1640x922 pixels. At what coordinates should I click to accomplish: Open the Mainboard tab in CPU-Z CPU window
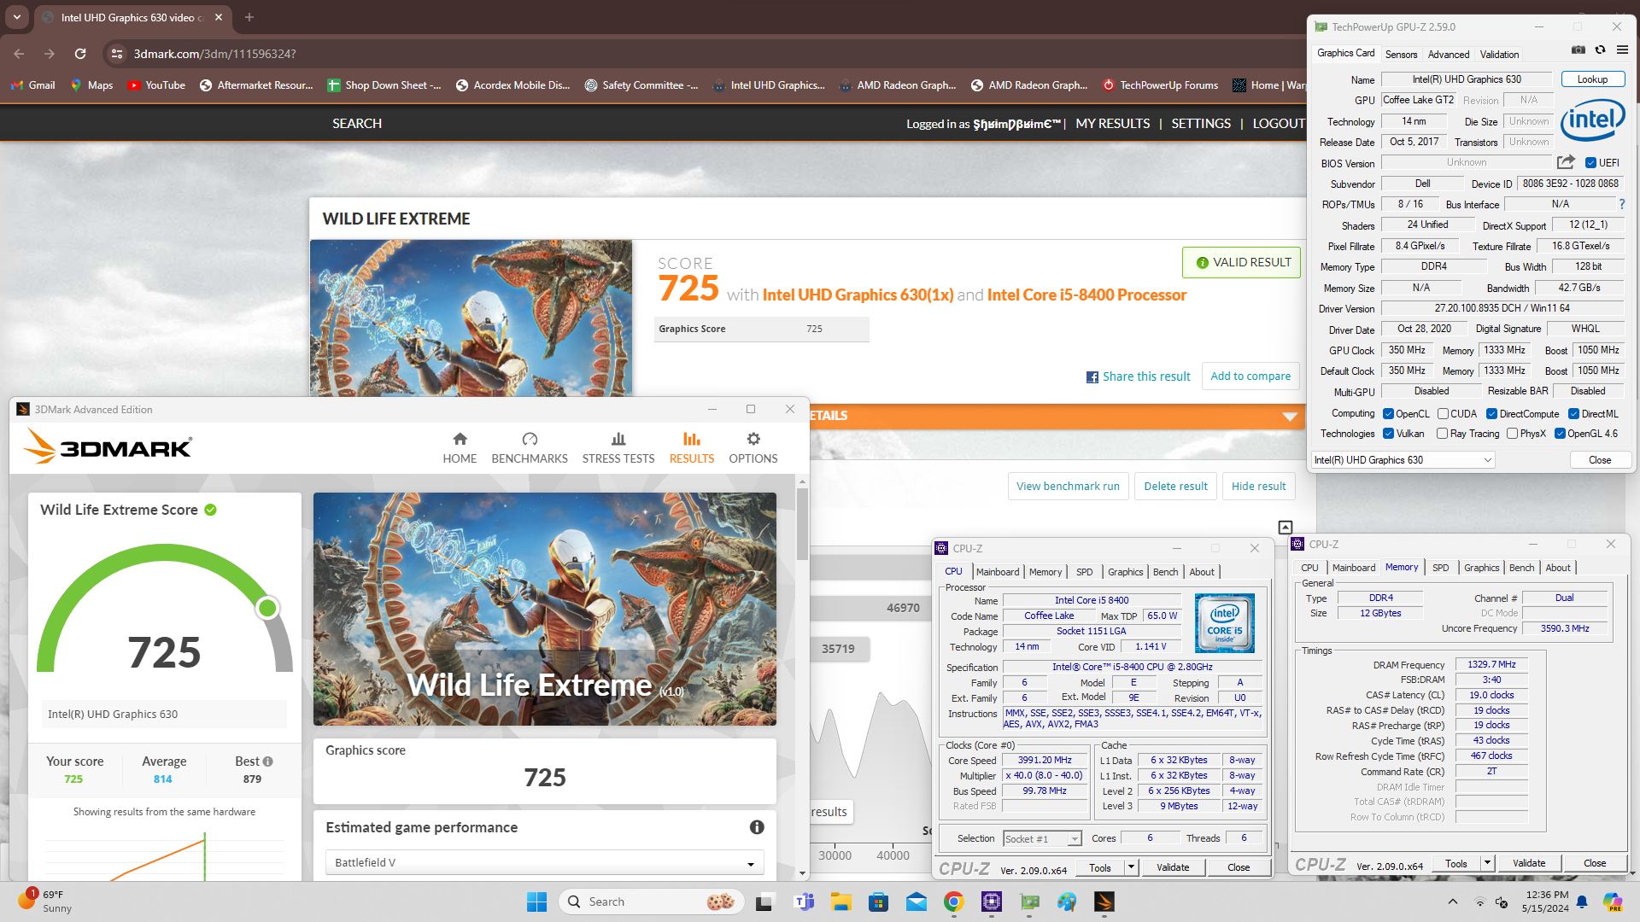click(x=998, y=572)
